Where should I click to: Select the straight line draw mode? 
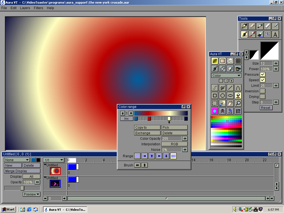pos(230,88)
